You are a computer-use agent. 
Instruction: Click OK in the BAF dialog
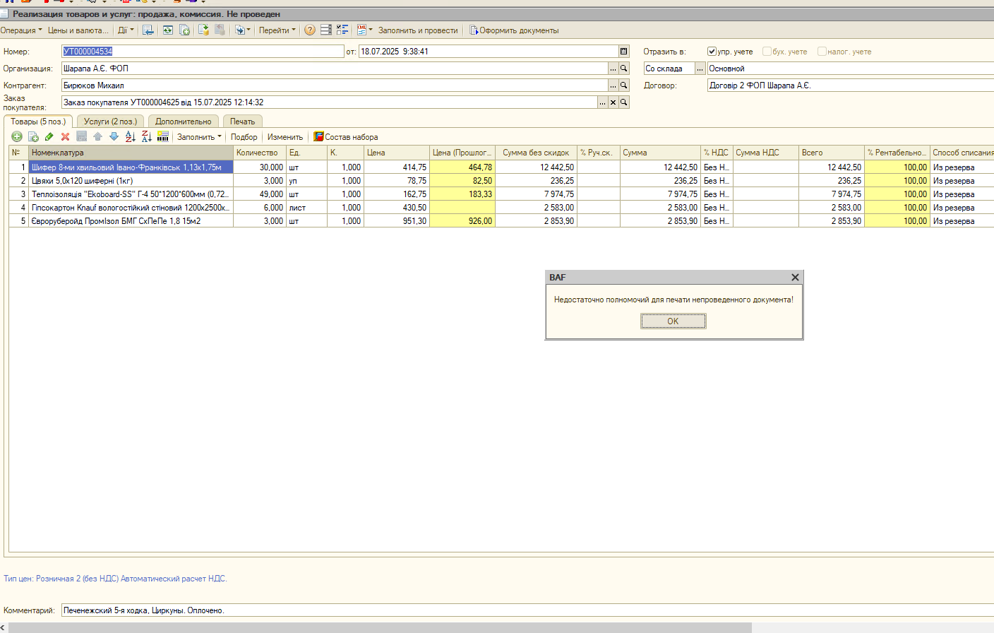(673, 321)
